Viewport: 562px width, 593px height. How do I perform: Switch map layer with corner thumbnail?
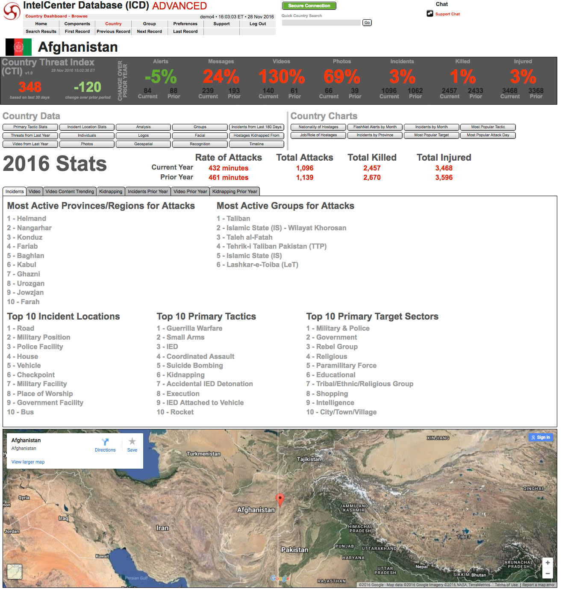pyautogui.click(x=15, y=572)
